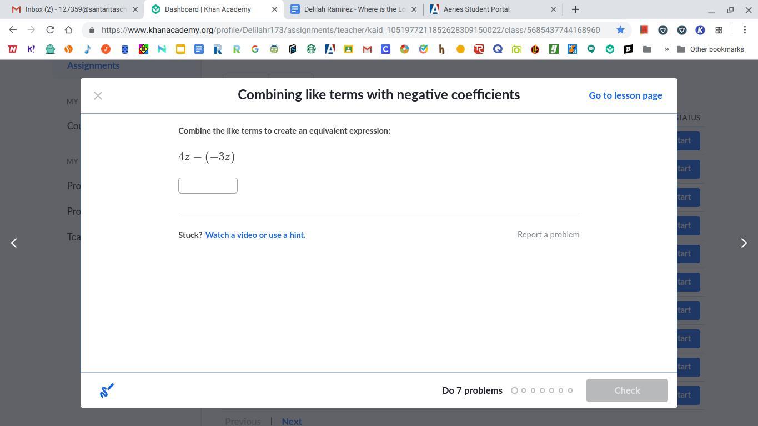Image resolution: width=758 pixels, height=426 pixels.
Task: Open the Gmail bookmark icon
Action: [367, 49]
